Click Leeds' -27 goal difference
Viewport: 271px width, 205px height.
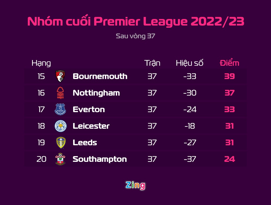pyautogui.click(x=190, y=143)
